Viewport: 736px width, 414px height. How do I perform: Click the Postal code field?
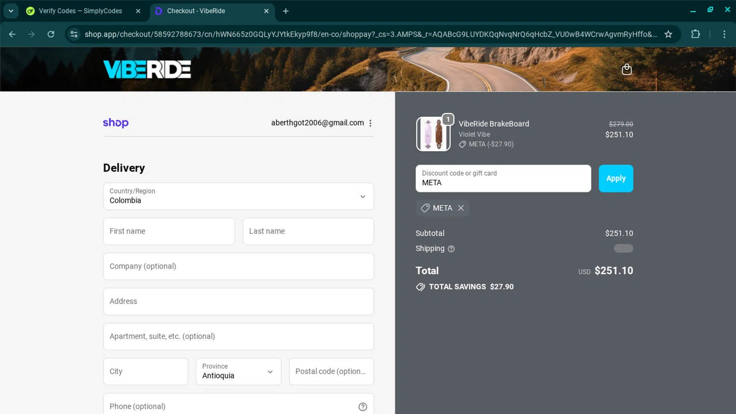[x=331, y=371]
